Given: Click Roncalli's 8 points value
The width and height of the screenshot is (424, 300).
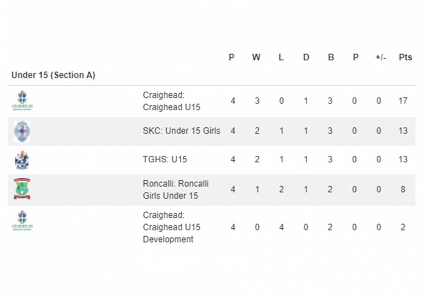Looking at the screenshot, I should pos(403,189).
